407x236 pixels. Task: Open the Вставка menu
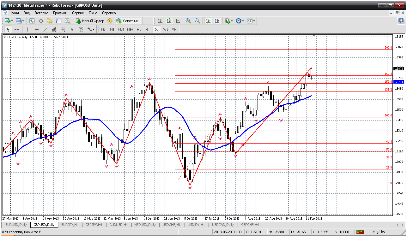[x=41, y=13]
